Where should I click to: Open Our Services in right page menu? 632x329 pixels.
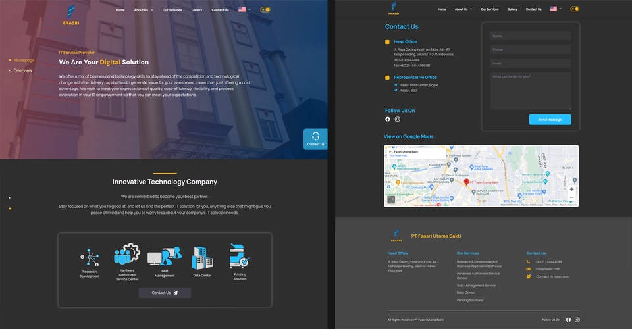point(490,9)
